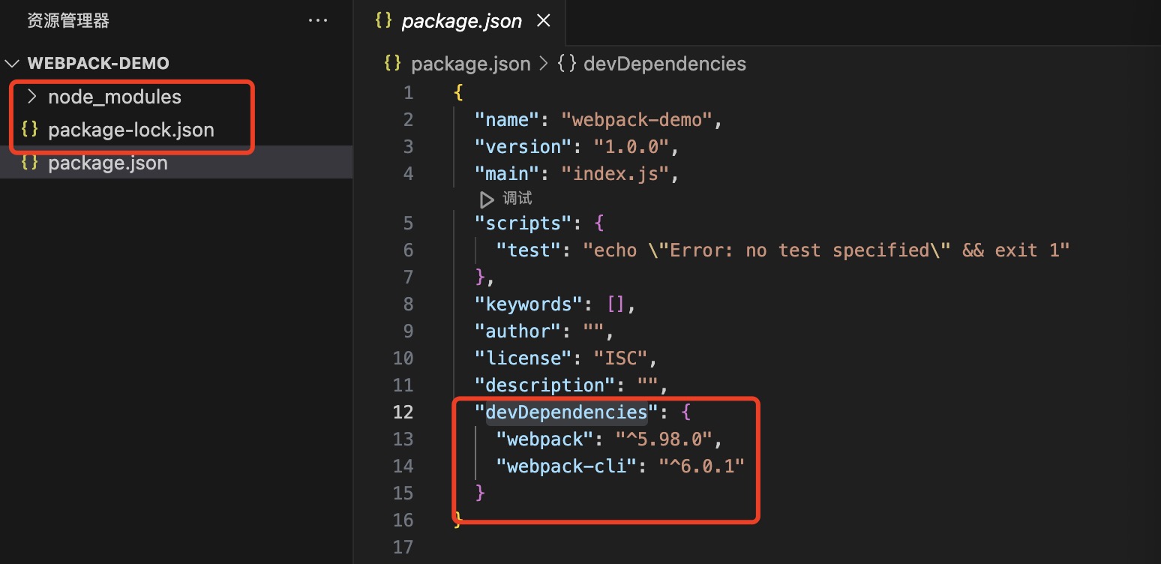Screen dimensions: 1161x564
Task: Click the "author" key
Action: coord(517,331)
